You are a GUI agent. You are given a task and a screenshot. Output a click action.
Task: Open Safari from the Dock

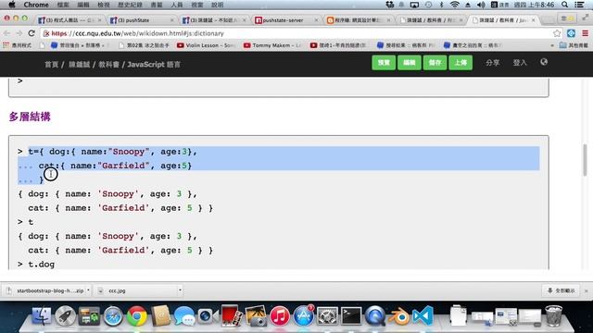click(113, 315)
